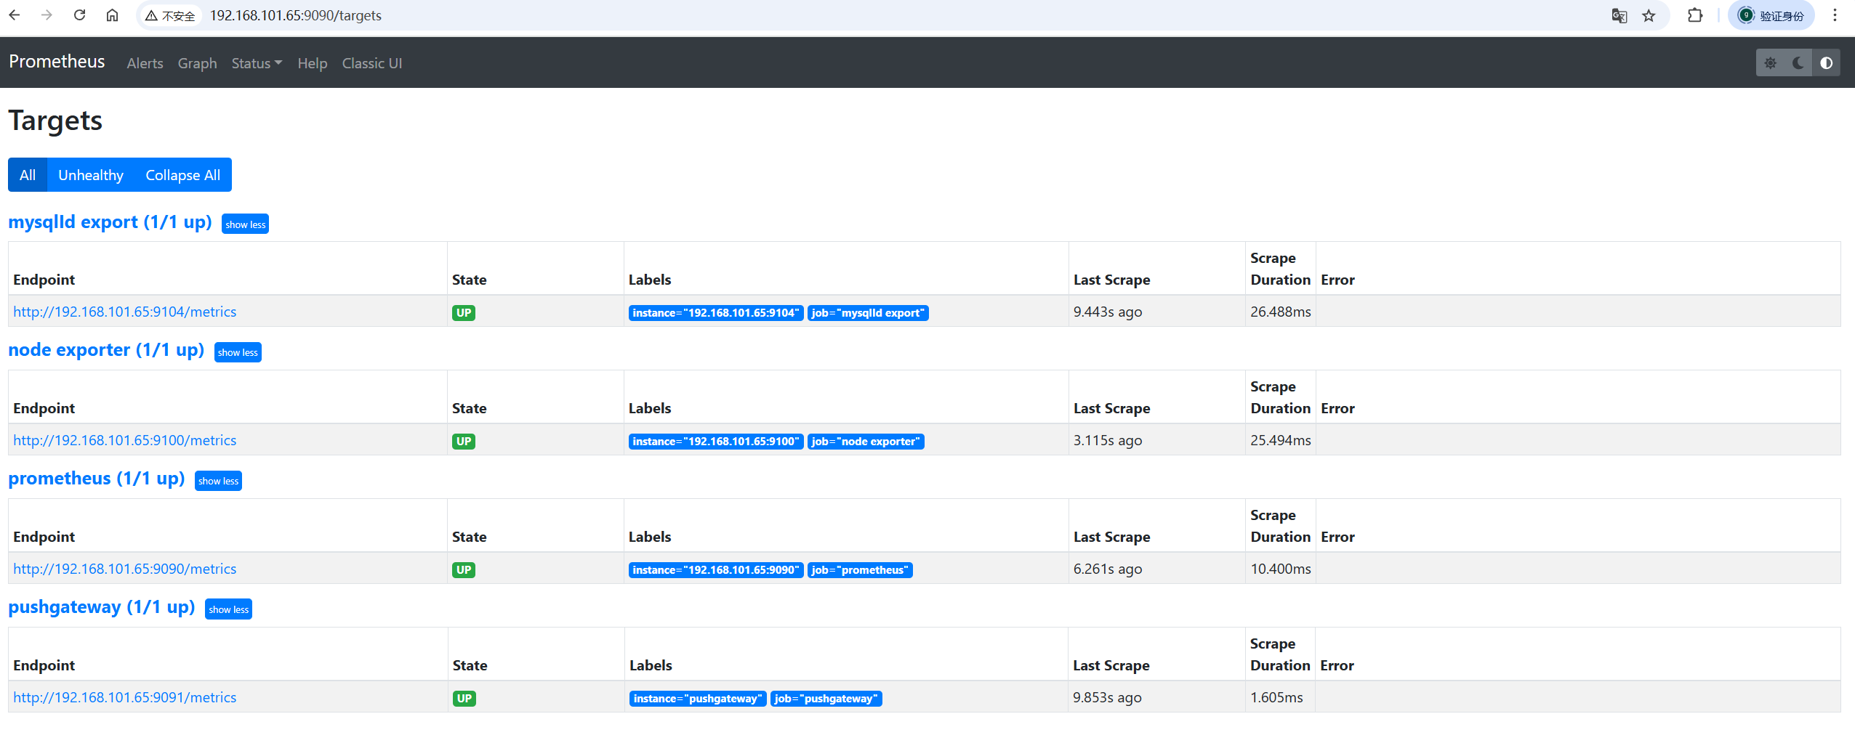
Task: Open the 192.168.101.65:9100/metrics endpoint
Action: (124, 440)
